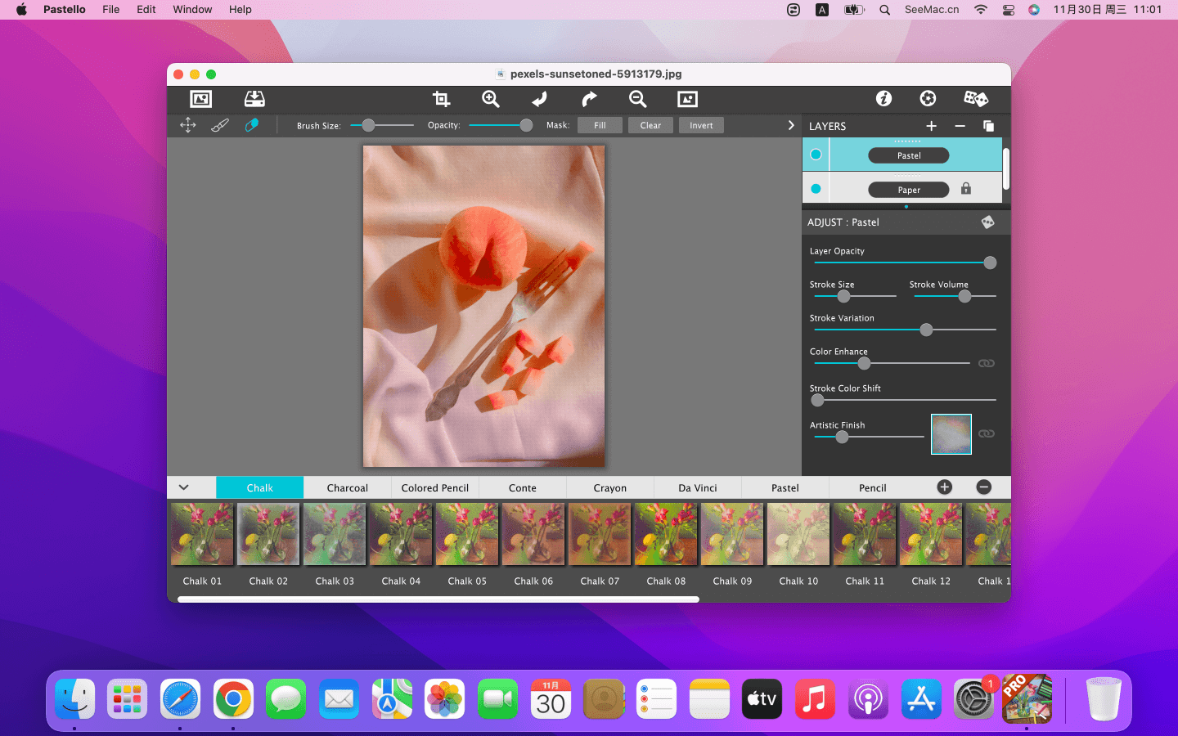Click the redo arrow icon
This screenshot has height=736, width=1178.
589,99
